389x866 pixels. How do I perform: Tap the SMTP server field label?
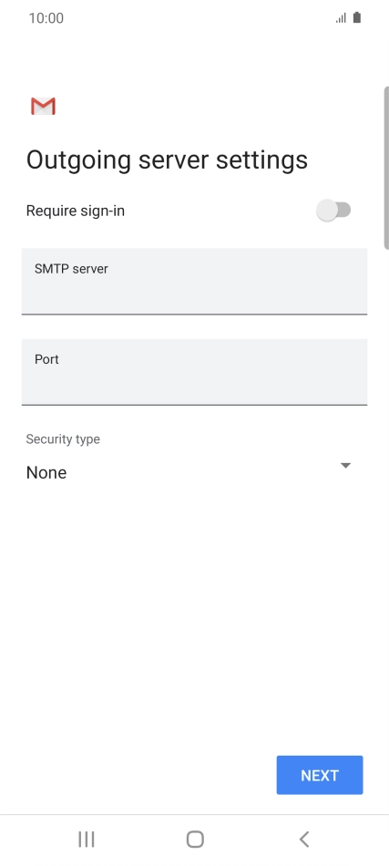tap(71, 269)
